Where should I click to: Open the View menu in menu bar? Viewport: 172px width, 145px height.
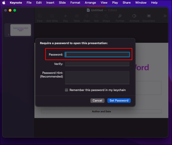(x=104, y=3)
